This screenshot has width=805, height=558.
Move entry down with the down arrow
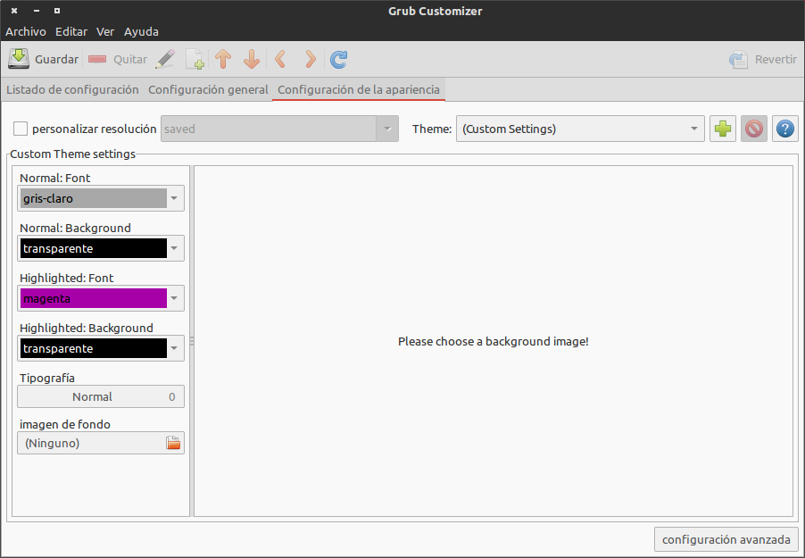tap(252, 58)
